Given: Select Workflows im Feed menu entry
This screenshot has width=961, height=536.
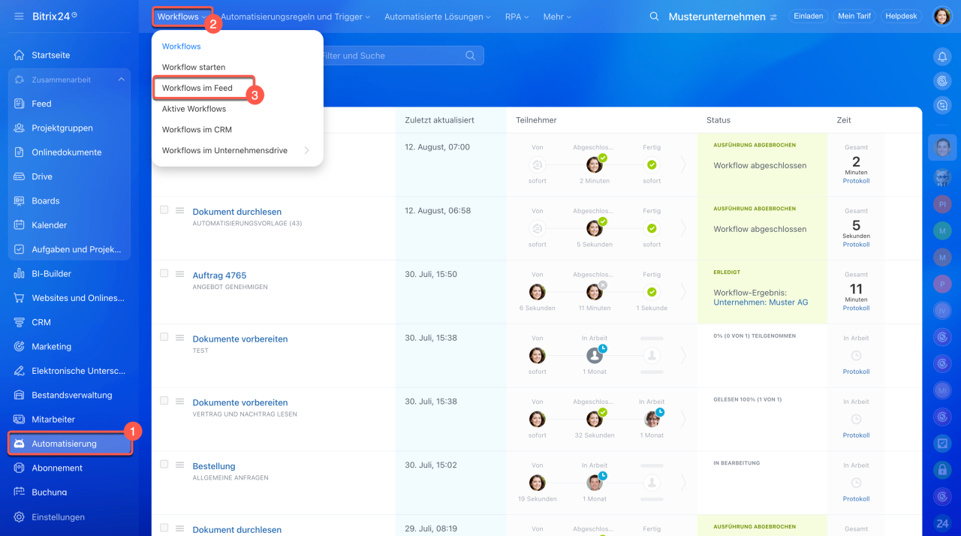Looking at the screenshot, I should point(197,88).
